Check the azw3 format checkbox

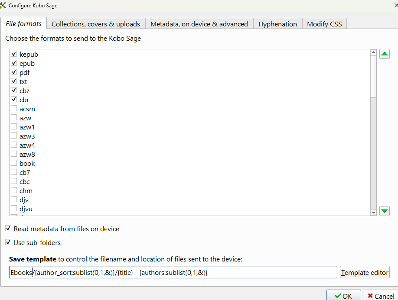14,136
